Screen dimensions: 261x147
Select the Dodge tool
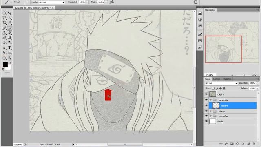pos(9,42)
